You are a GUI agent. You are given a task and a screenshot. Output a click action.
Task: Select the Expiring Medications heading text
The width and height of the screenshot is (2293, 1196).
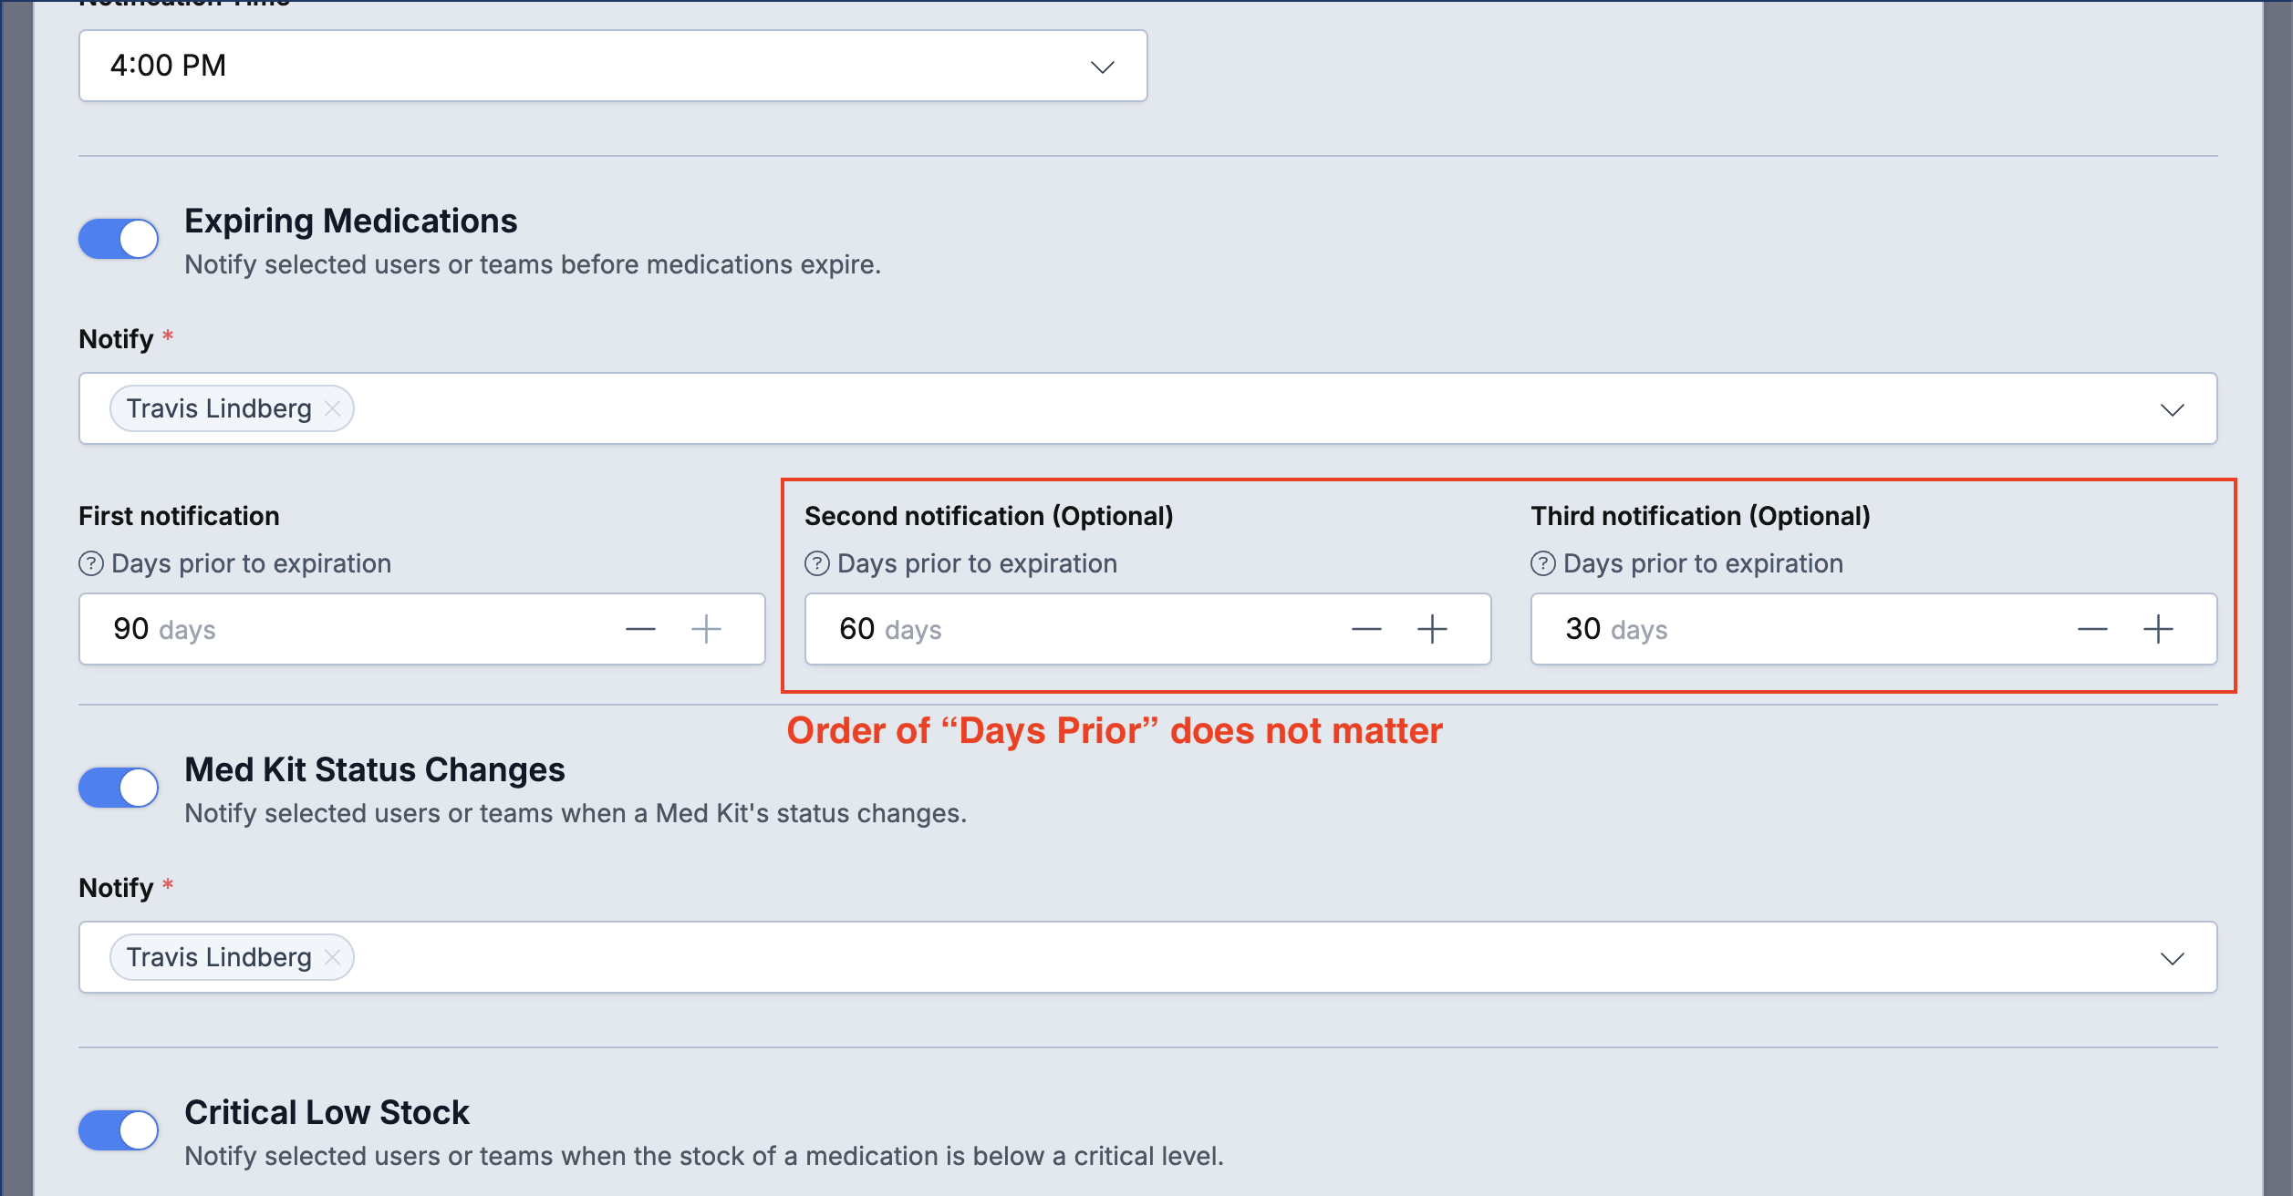351,222
